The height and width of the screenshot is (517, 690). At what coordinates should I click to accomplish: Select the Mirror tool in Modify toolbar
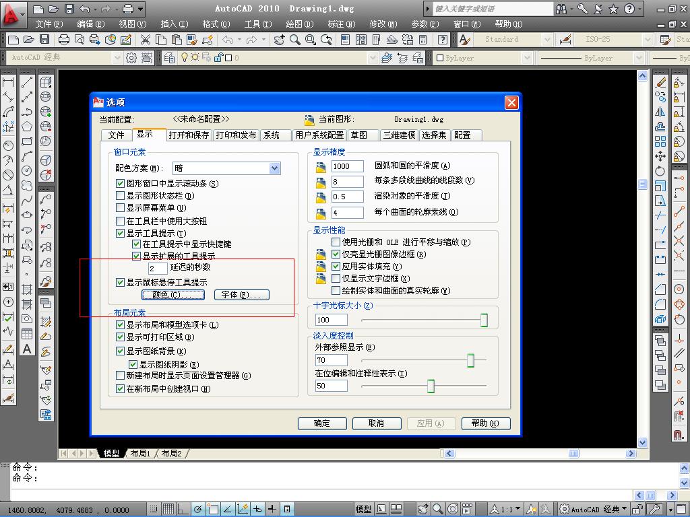pyautogui.click(x=660, y=112)
